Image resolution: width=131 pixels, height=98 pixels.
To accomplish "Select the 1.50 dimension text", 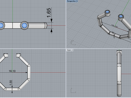I will (x=11, y=83).
